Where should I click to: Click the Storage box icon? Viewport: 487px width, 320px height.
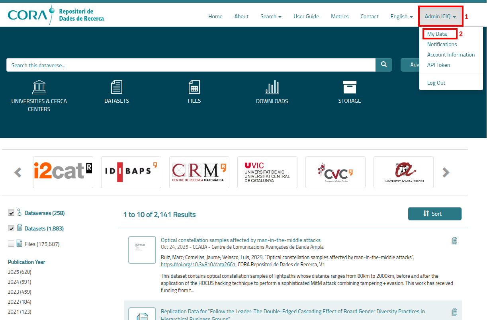[x=350, y=87]
